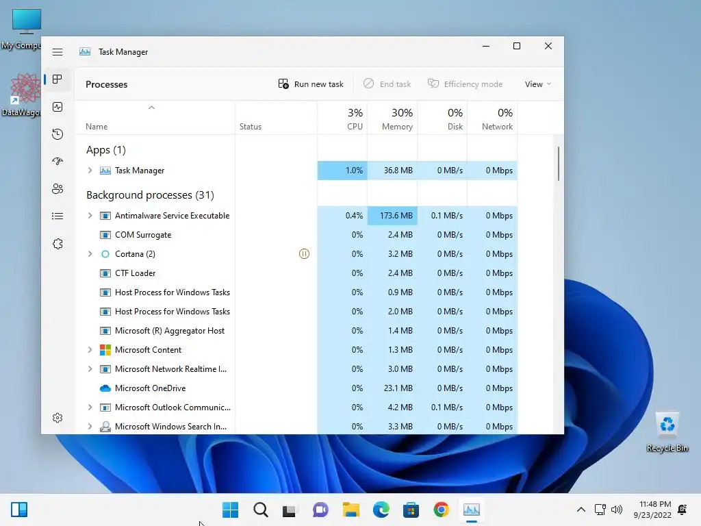This screenshot has width=701, height=526.
Task: Select the Processes sidebar icon
Action: coord(58,79)
